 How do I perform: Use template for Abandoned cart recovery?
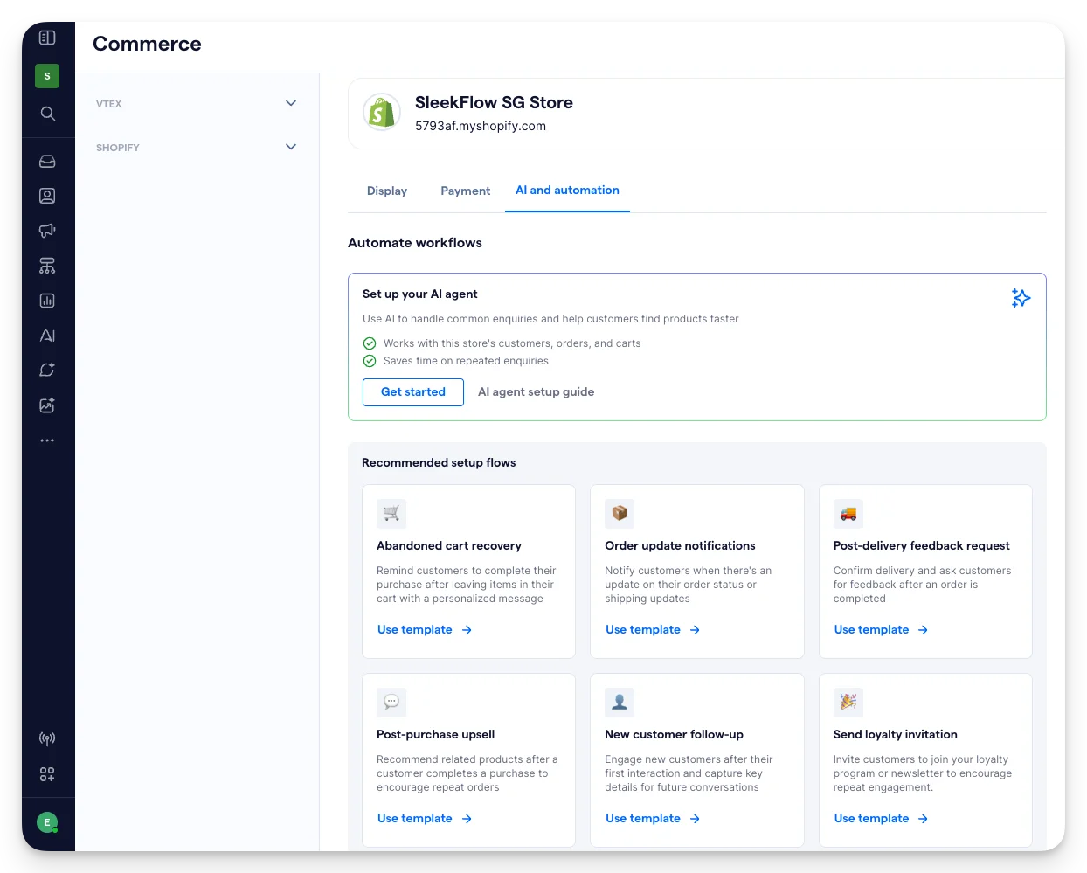point(425,630)
